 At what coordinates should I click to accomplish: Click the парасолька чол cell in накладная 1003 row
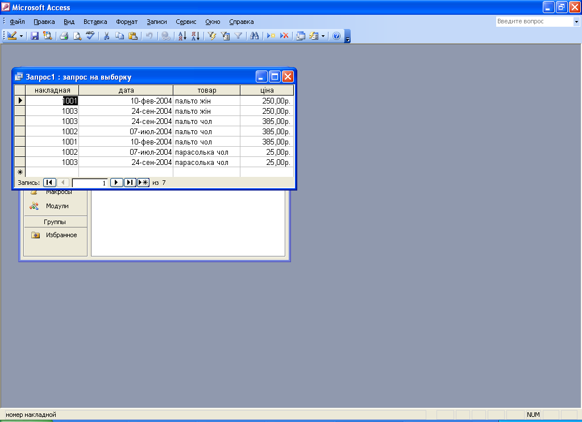click(206, 162)
